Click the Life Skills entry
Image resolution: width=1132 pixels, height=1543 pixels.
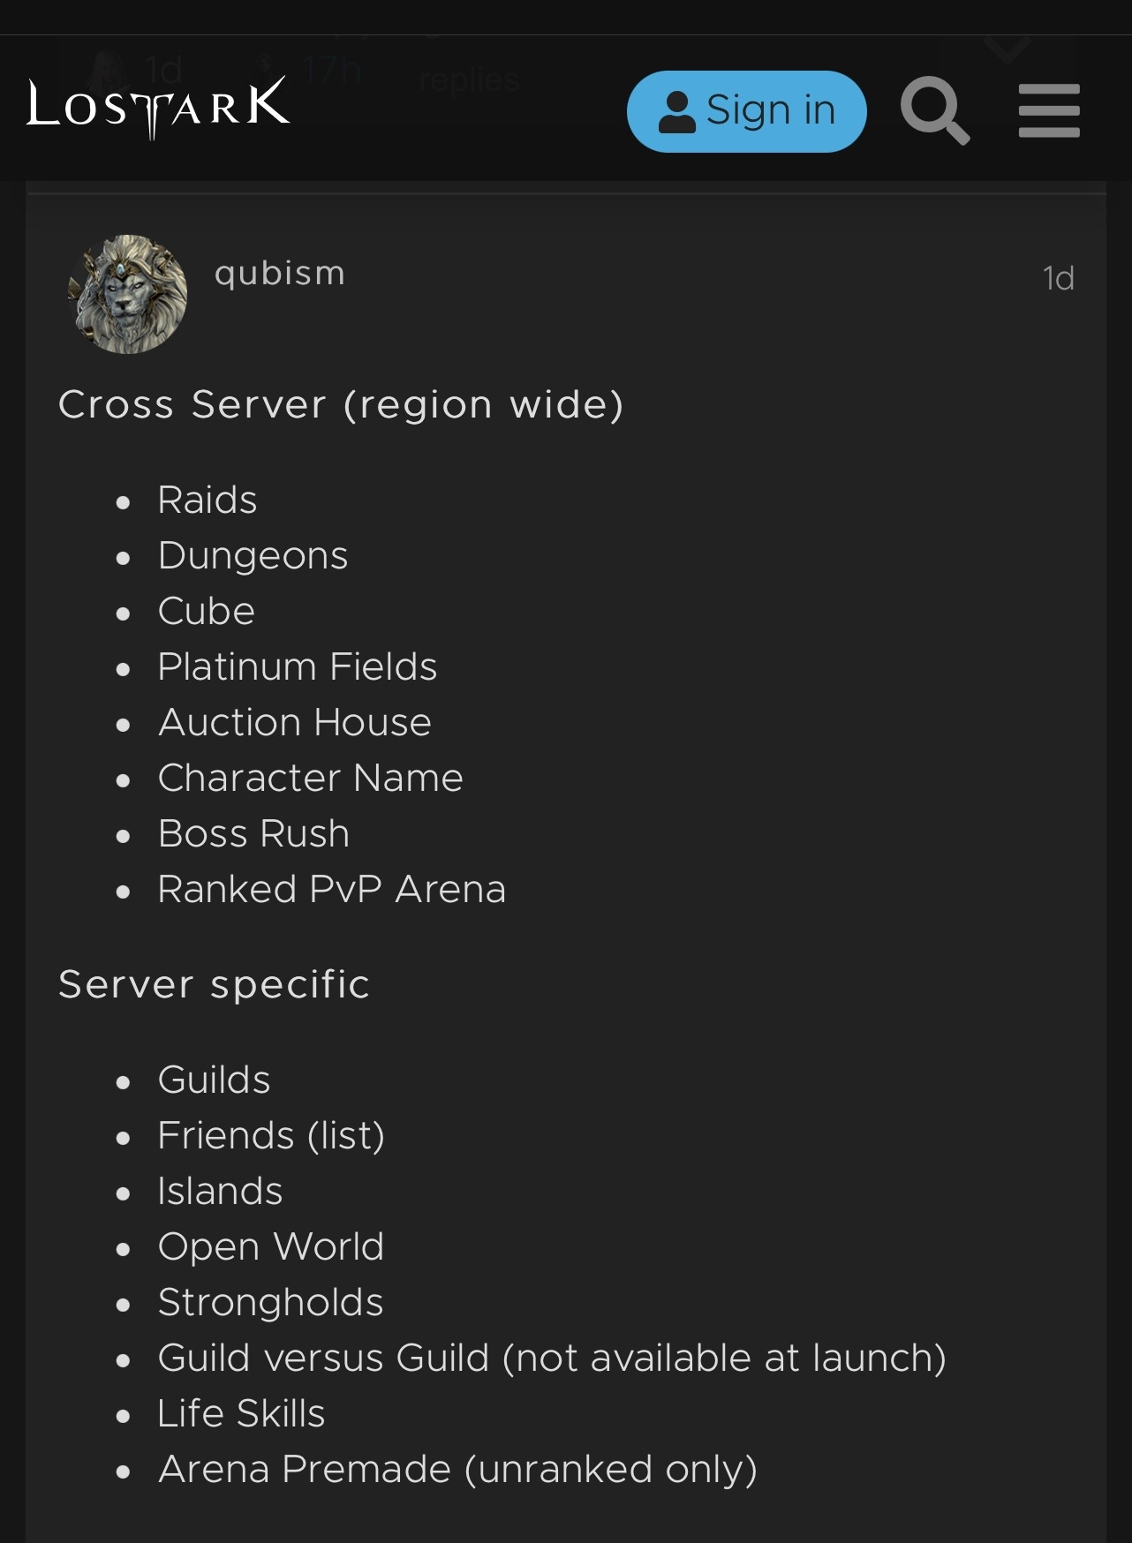[242, 1414]
